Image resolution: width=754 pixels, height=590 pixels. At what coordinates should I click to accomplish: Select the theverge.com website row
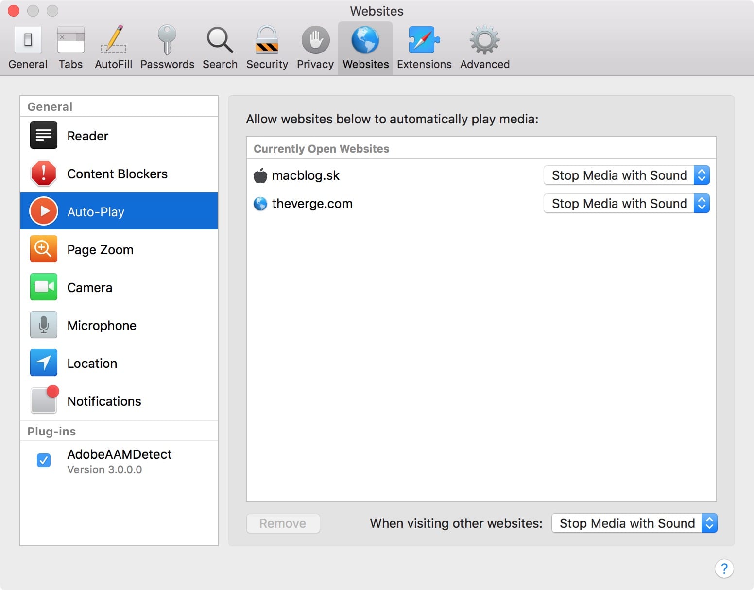pyautogui.click(x=481, y=204)
